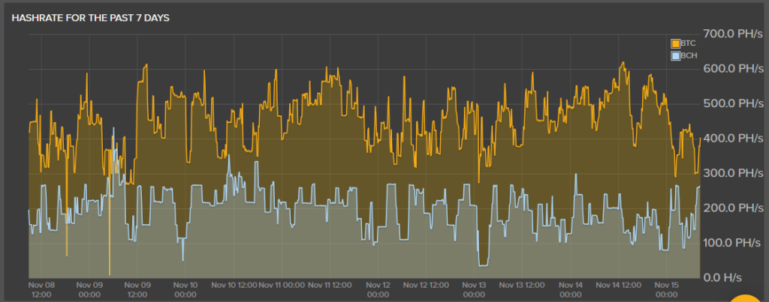
Task: Click the chart title 'Hashrate for the past 7 days'
Action: 91,17
